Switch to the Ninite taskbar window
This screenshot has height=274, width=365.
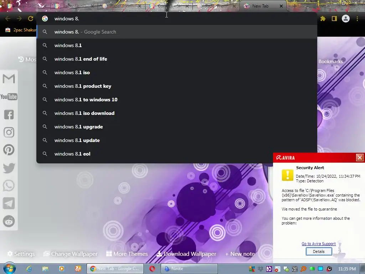[189, 269]
